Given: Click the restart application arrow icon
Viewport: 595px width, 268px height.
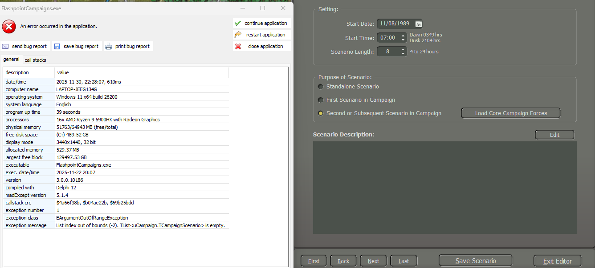Looking at the screenshot, I should click(238, 35).
